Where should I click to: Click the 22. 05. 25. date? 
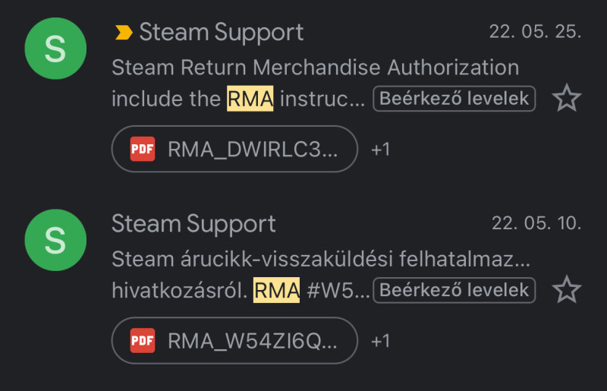coord(536,33)
